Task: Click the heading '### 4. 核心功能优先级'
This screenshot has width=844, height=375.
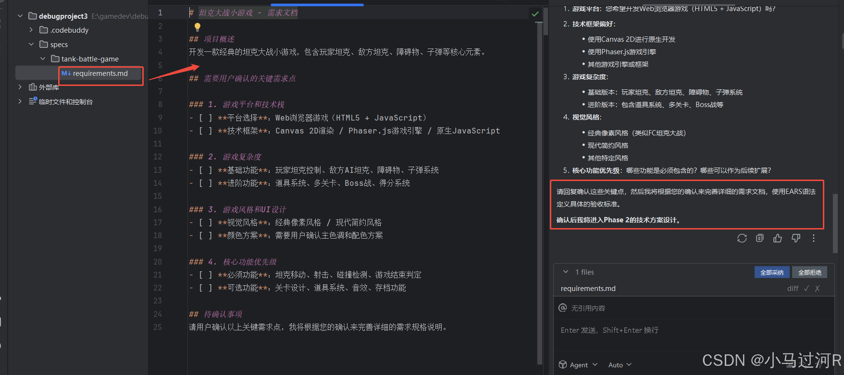Action: click(233, 262)
